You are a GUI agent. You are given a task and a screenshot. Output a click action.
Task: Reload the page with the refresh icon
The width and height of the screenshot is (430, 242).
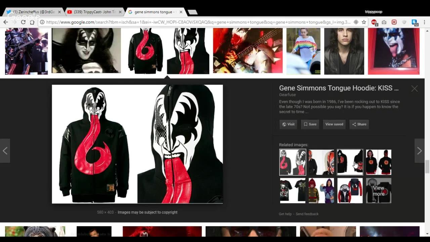23,22
